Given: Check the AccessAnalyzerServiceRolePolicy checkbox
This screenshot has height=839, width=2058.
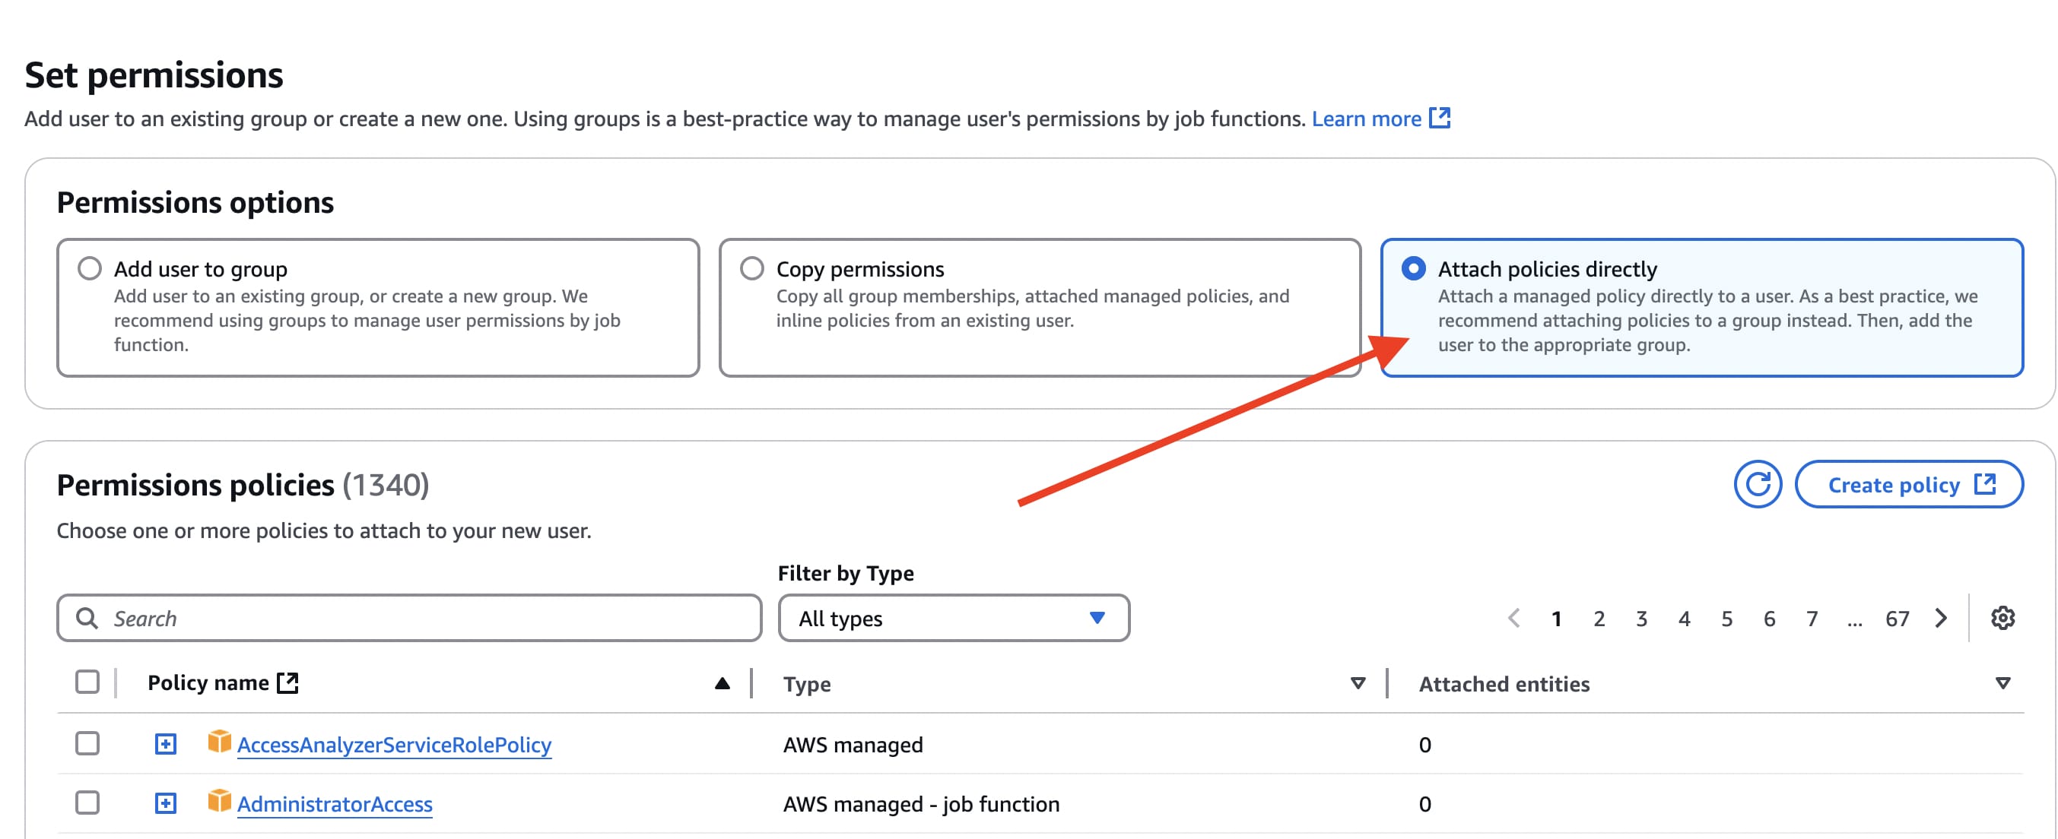Looking at the screenshot, I should coord(87,744).
